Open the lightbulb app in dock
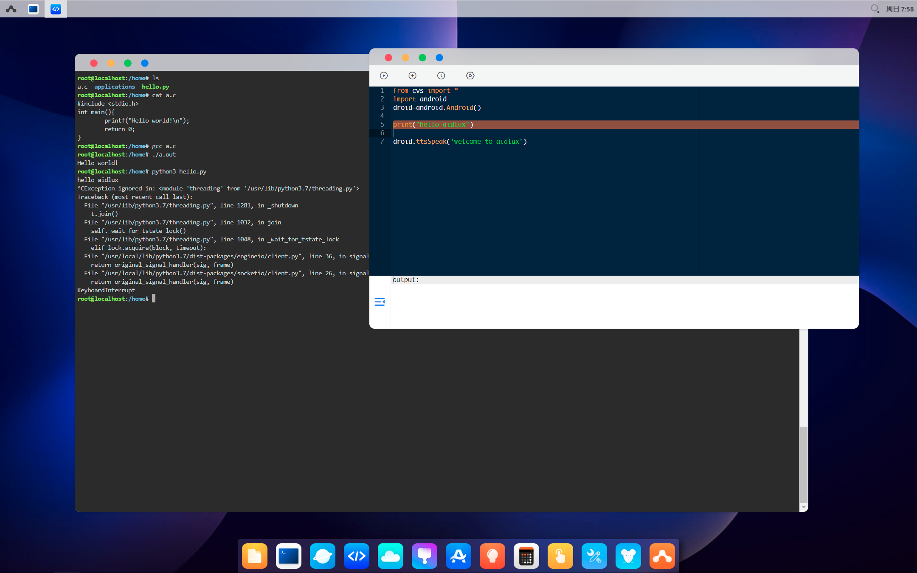The image size is (917, 573). coord(492,556)
